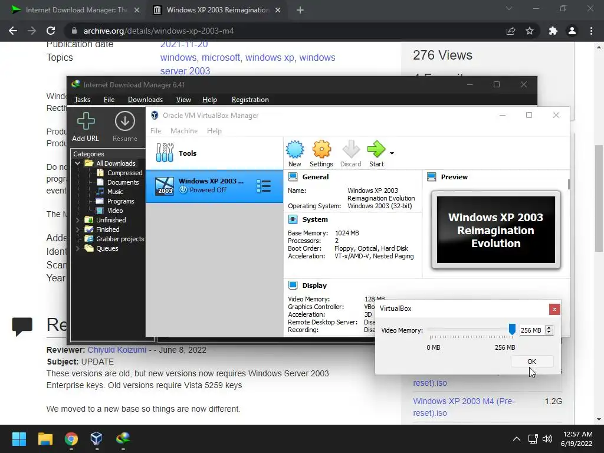
Task: Select the Windows XP 2003 virtual machine
Action: pos(214,186)
